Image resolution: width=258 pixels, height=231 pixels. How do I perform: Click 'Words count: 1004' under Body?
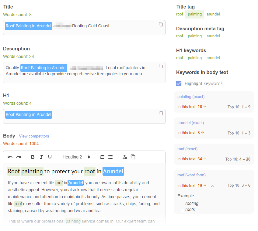tap(21, 144)
